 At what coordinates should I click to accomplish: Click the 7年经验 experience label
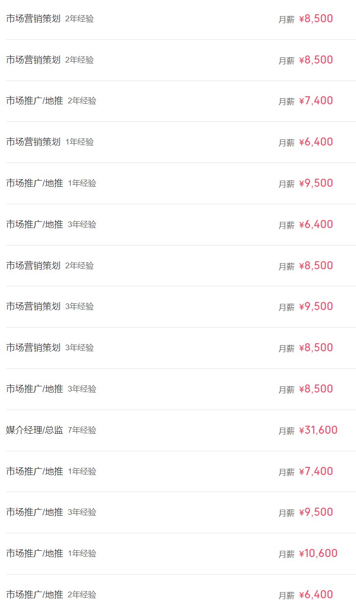82,430
